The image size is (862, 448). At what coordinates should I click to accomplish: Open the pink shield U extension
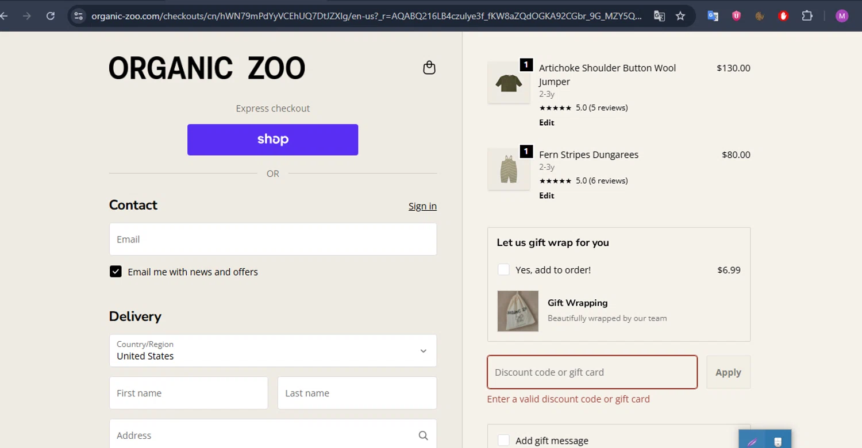[736, 16]
